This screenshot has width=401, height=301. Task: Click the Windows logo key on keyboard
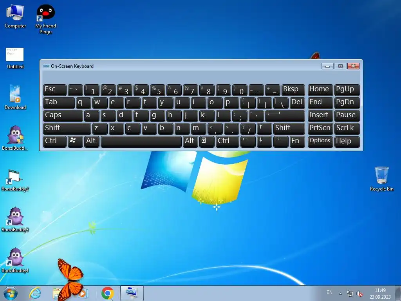(x=75, y=142)
